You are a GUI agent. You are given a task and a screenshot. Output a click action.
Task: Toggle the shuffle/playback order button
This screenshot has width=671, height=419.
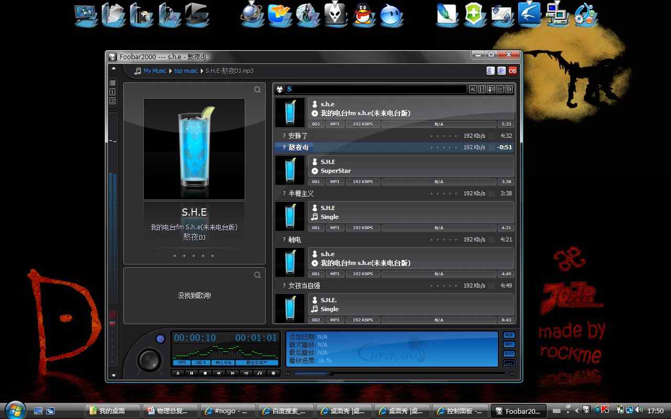(x=246, y=373)
